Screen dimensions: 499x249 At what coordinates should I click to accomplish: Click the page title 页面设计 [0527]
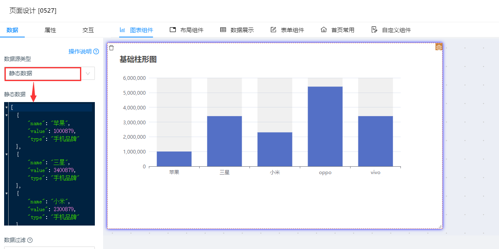coord(33,11)
